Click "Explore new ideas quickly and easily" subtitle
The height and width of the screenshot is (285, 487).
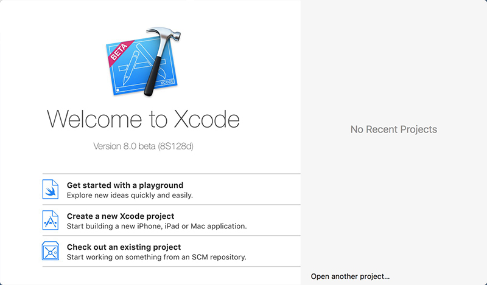click(x=130, y=196)
